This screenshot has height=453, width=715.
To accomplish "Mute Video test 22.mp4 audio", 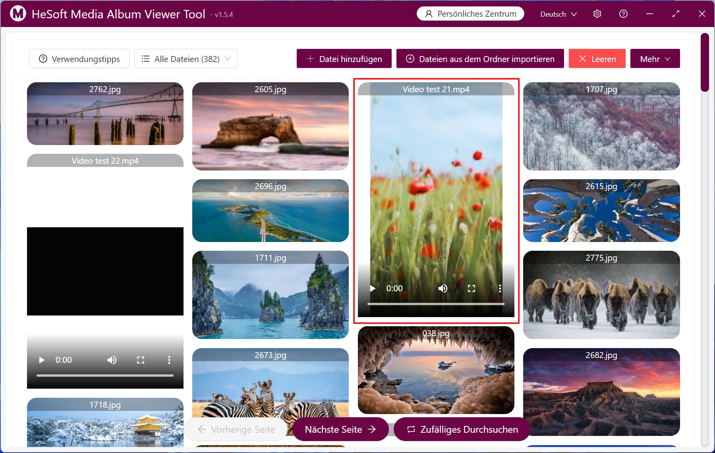I will pos(112,360).
